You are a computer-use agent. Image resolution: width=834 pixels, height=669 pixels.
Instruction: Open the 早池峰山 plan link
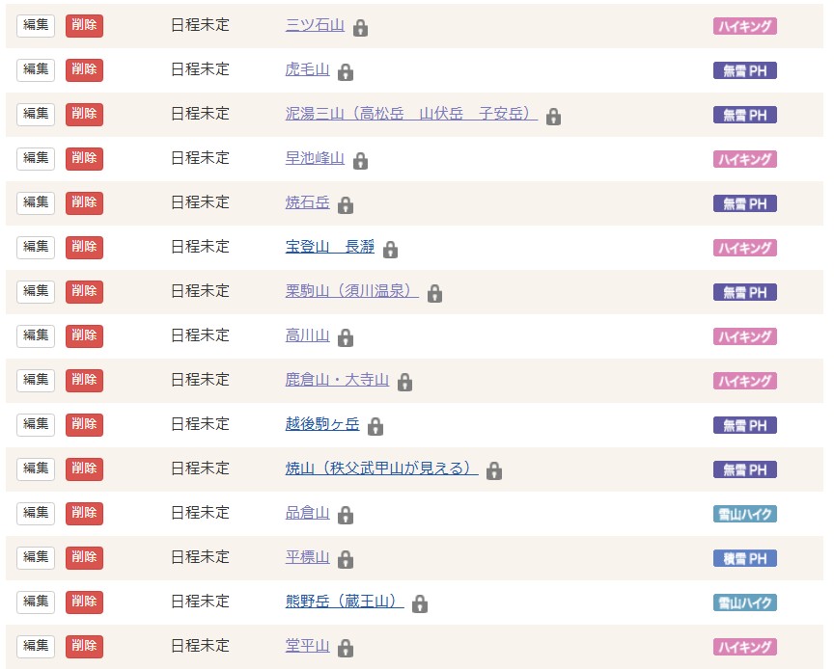click(315, 158)
